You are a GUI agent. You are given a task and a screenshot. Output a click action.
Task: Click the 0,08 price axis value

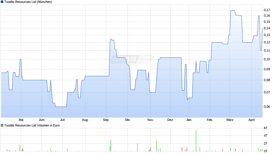(x=267, y=80)
